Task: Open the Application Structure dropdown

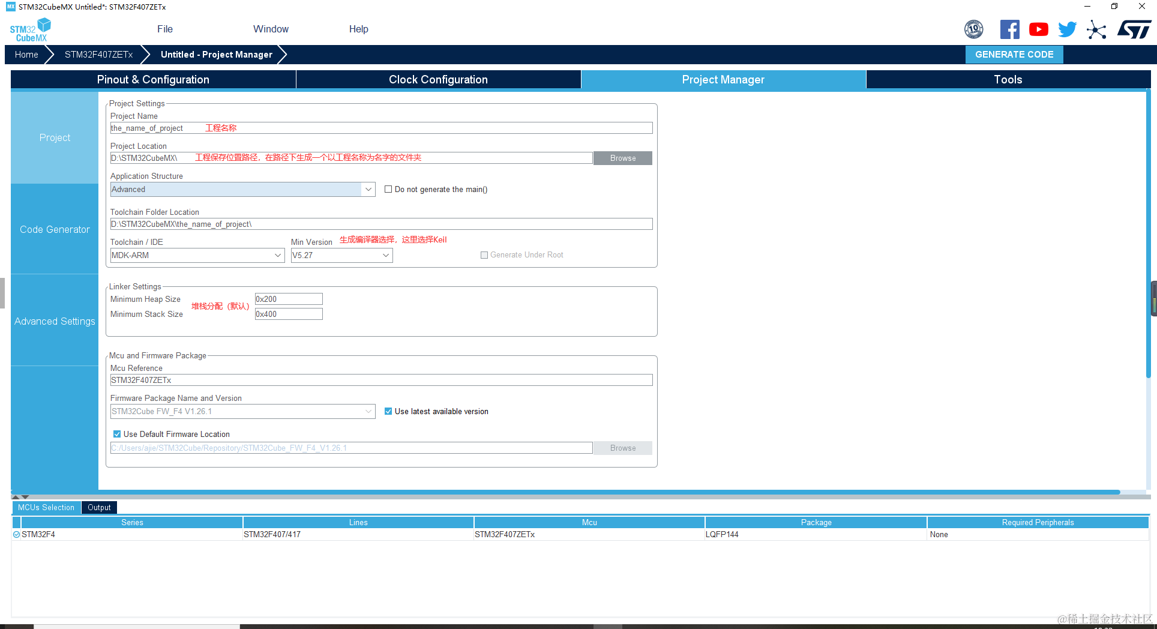Action: click(243, 189)
